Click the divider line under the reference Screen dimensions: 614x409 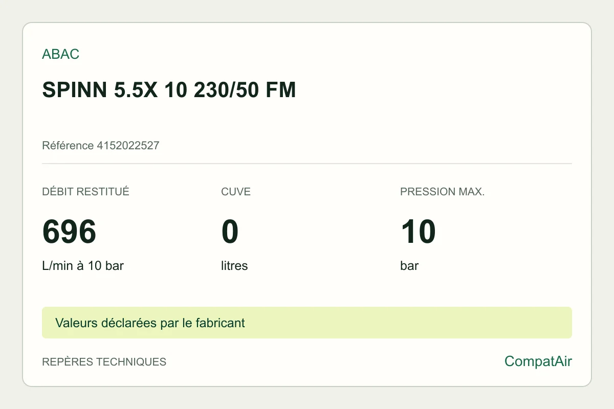307,164
